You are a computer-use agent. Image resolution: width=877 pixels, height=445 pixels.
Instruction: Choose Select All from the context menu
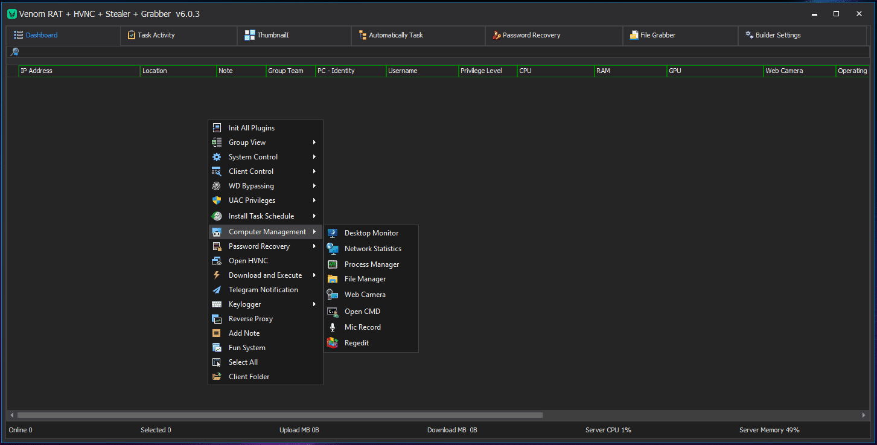[x=243, y=362]
